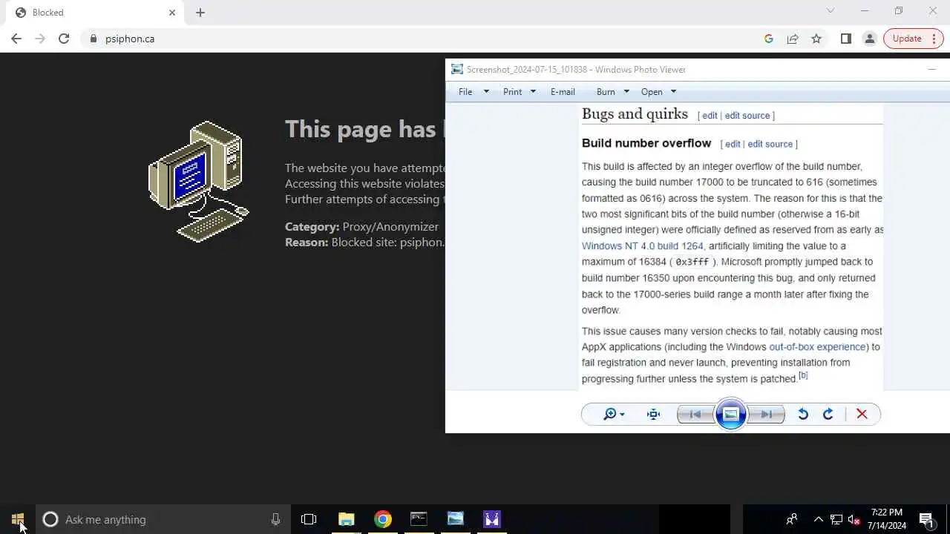Click Photo Viewer title bar icon
This screenshot has height=534, width=950.
pyautogui.click(x=457, y=69)
